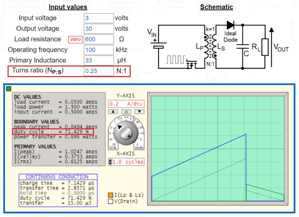Viewport: 299px width, 217px height.
Task: Click the INFO icon beside Load resistance
Action: [76, 39]
